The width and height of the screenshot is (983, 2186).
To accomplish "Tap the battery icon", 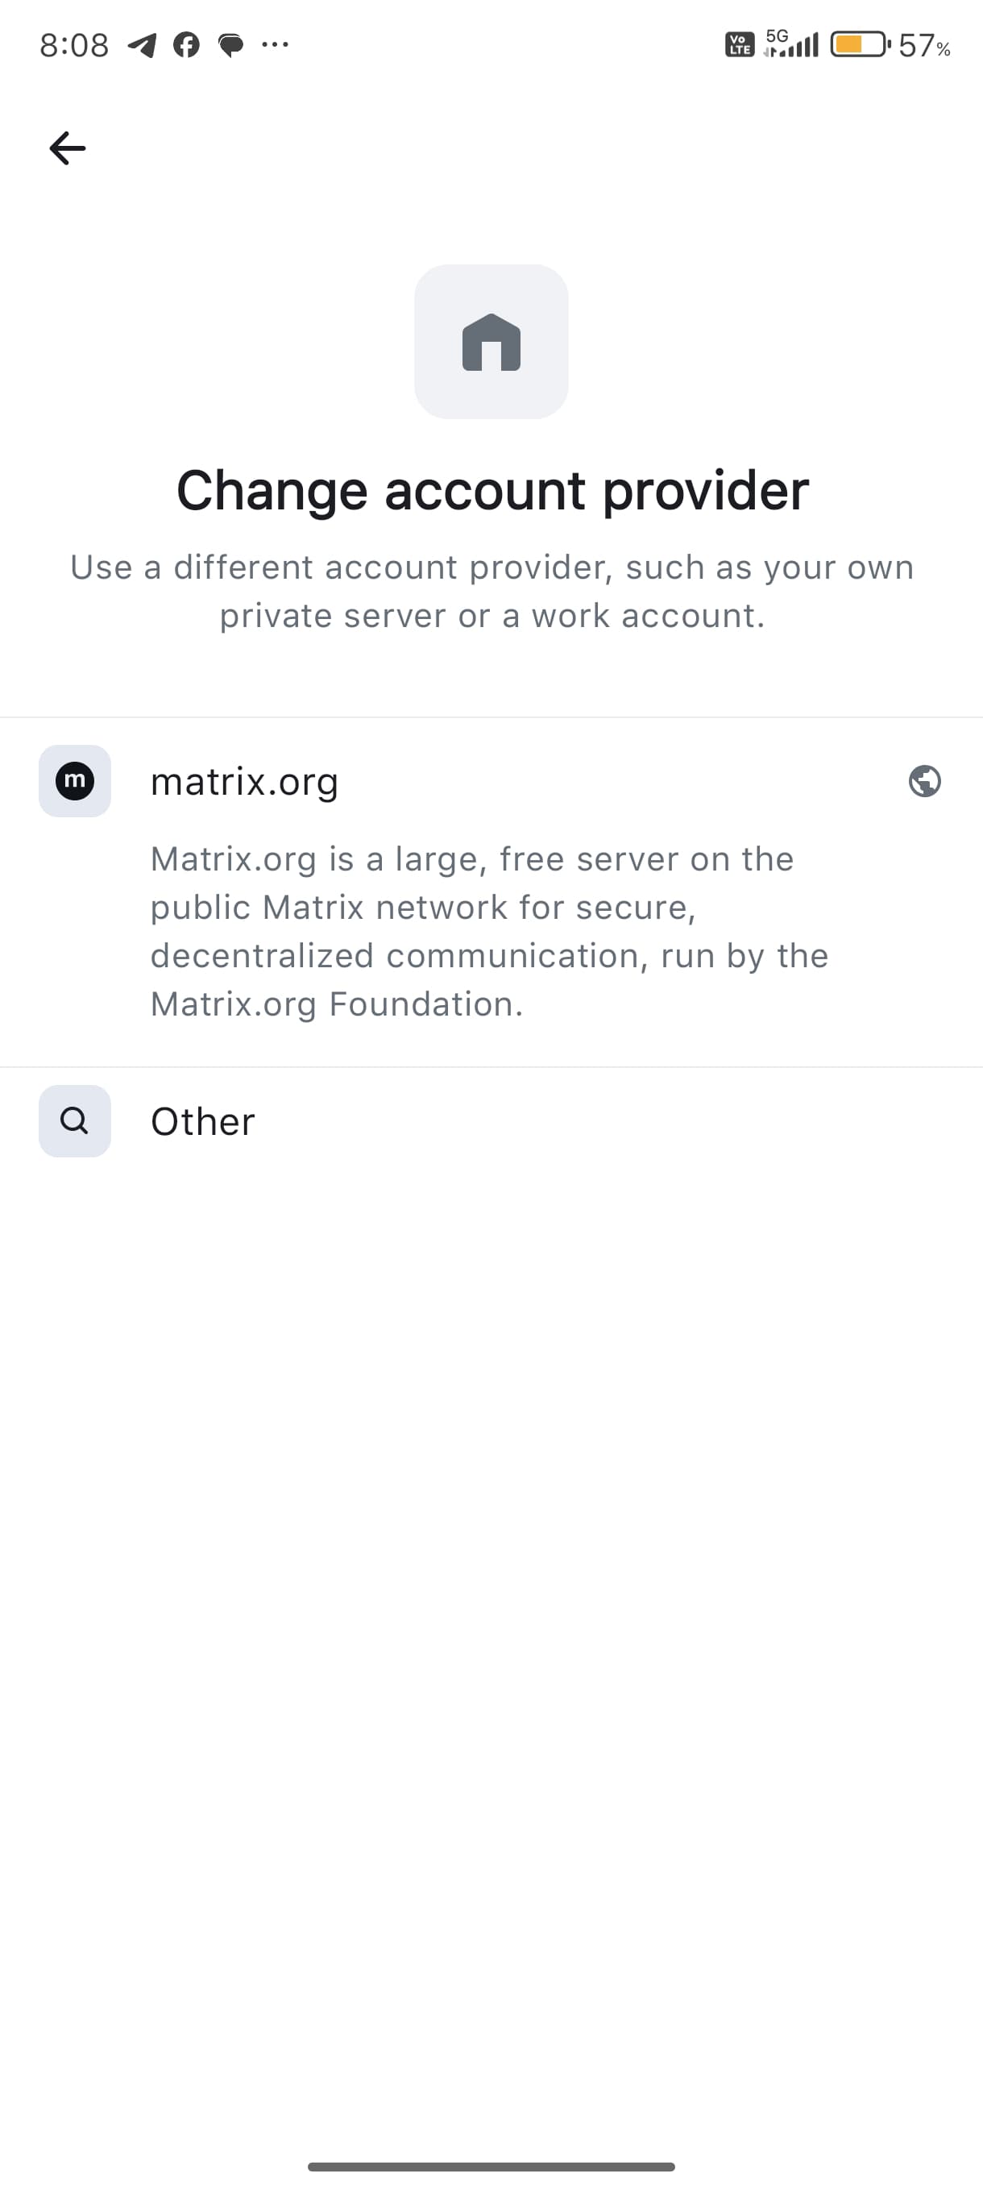I will pos(859,44).
